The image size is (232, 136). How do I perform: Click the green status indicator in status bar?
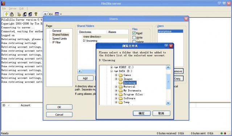click(221, 133)
